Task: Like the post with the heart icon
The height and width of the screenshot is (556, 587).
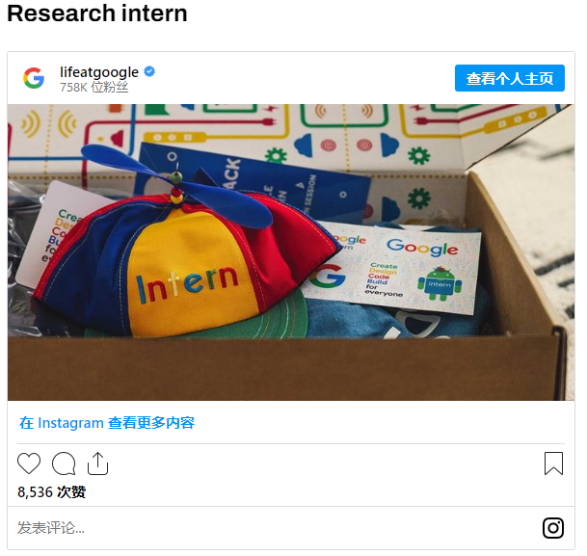Action: coord(29,463)
